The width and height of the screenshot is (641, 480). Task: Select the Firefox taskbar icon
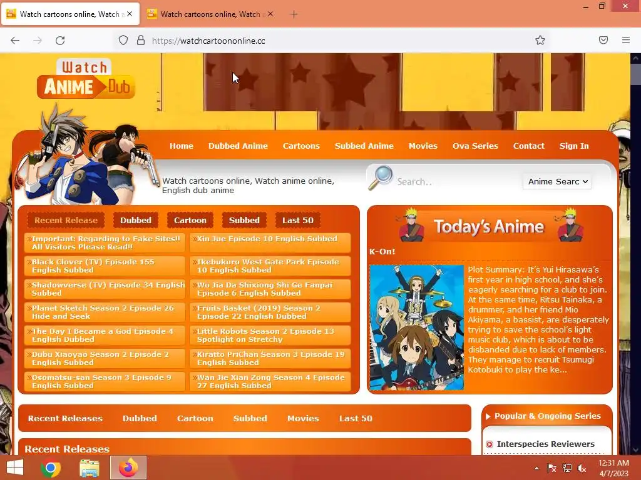pos(128,467)
